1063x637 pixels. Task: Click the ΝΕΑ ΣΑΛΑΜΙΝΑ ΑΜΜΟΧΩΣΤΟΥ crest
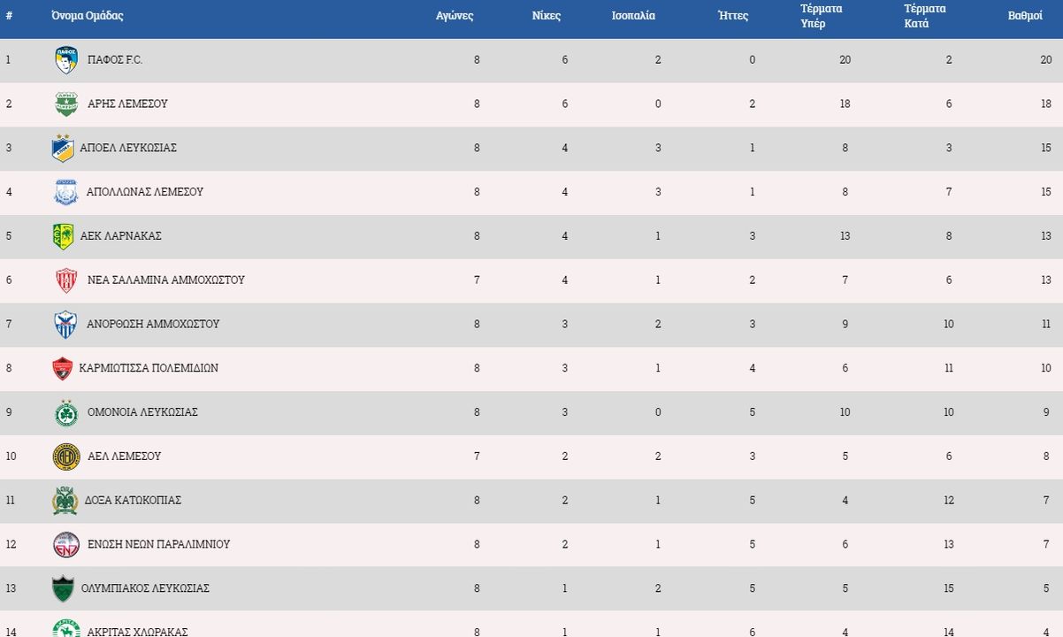click(x=66, y=280)
